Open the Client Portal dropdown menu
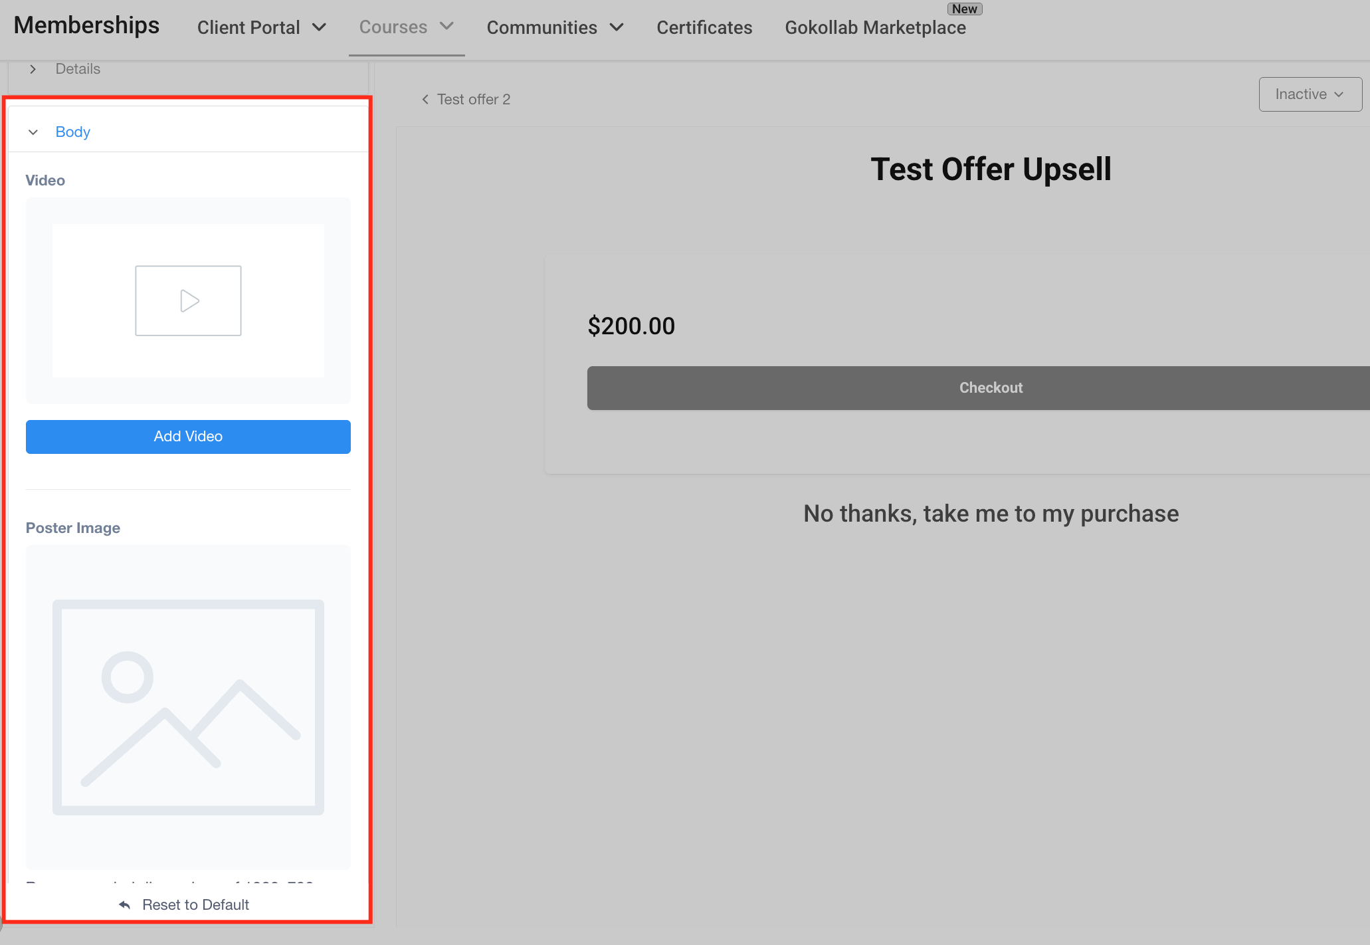The width and height of the screenshot is (1370, 945). (262, 28)
